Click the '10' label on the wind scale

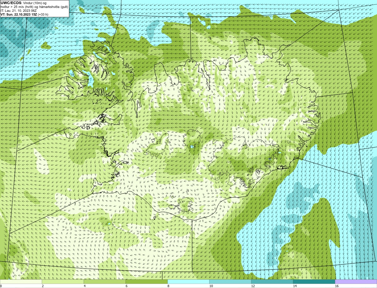point(211,286)
